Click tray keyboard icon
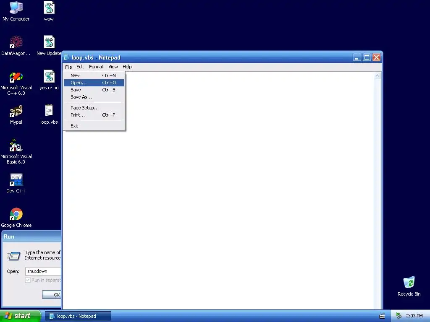The height and width of the screenshot is (322, 430). (382, 316)
